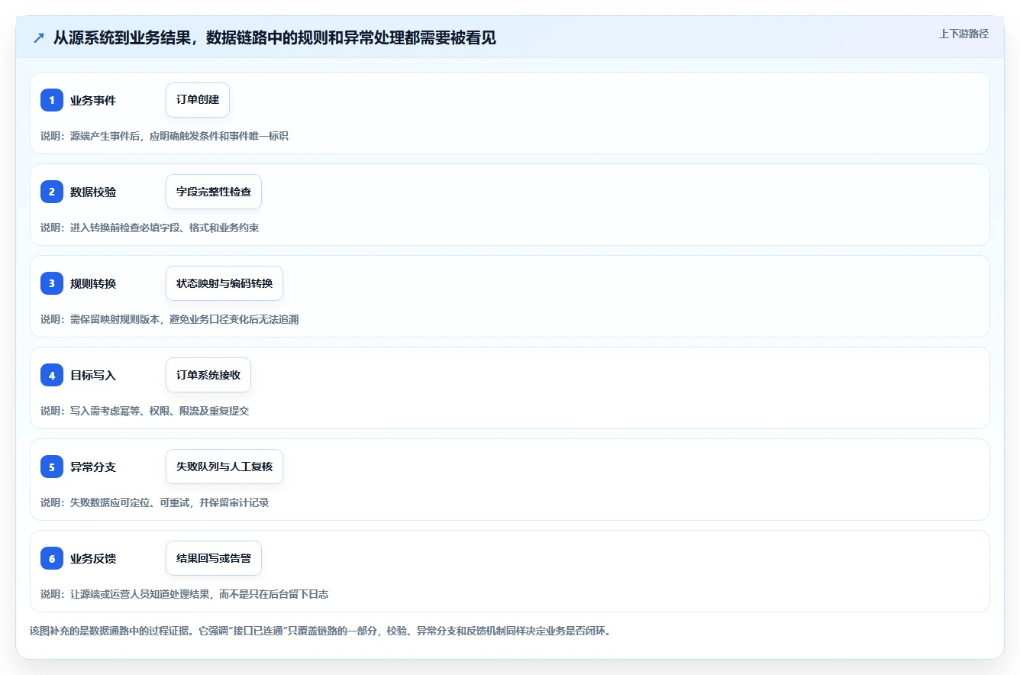Select step number 6 badge
The width and height of the screenshot is (1020, 675).
tap(52, 558)
